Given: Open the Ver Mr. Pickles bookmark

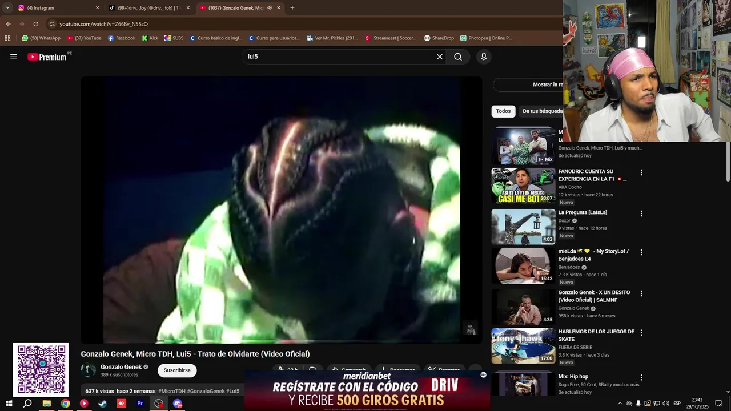Looking at the screenshot, I should pos(332,38).
